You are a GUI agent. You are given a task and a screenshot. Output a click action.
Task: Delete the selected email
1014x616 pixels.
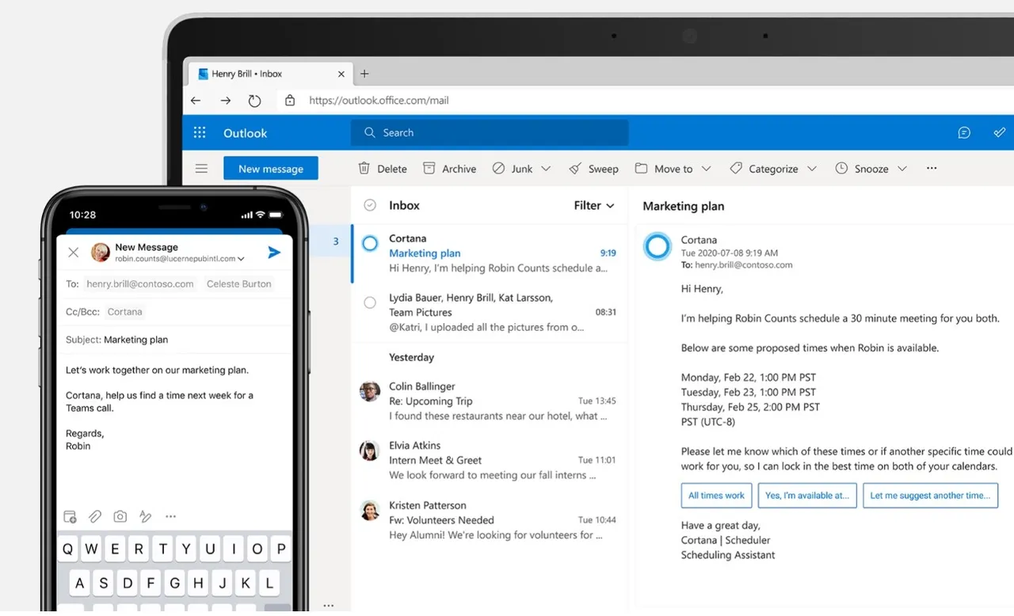pos(383,169)
